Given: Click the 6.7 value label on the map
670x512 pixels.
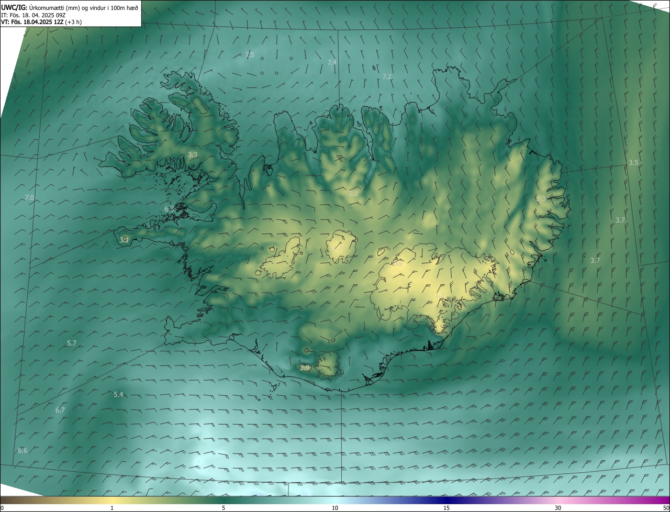Looking at the screenshot, I should pos(60,410).
